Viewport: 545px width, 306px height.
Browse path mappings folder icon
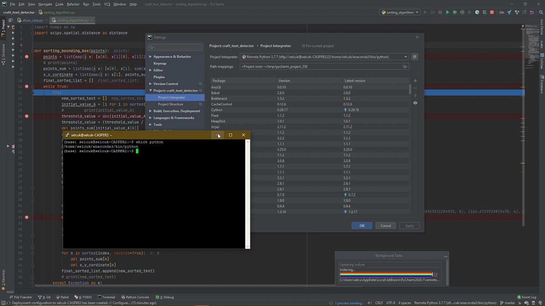[405, 66]
